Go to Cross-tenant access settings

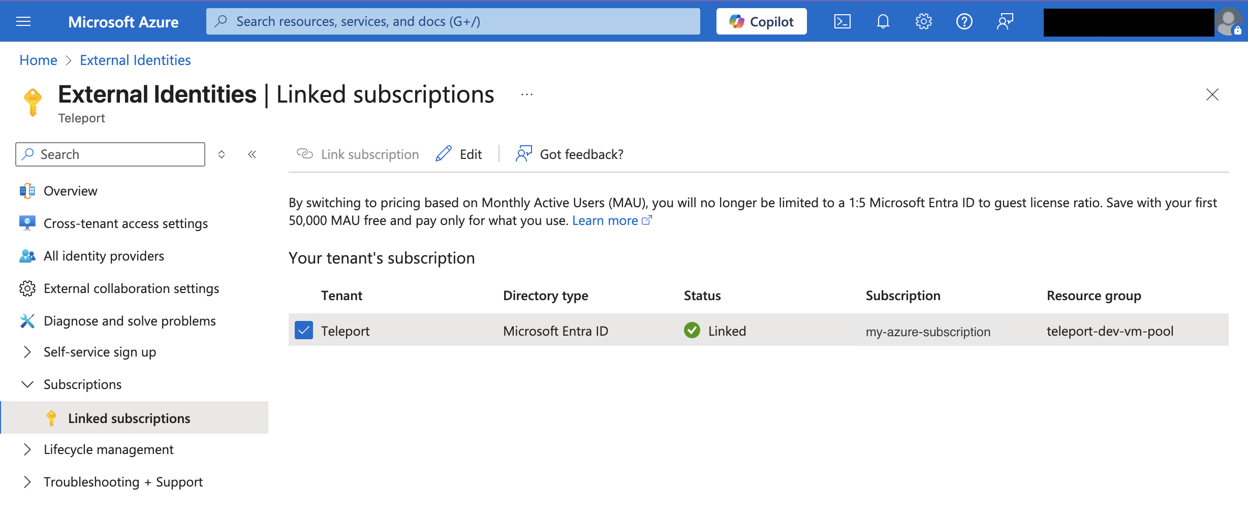[x=126, y=223]
